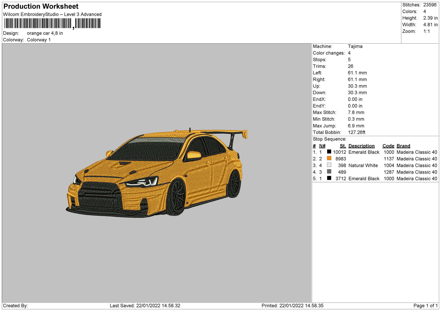
Task: Click thread code 1137
Action: click(389, 159)
